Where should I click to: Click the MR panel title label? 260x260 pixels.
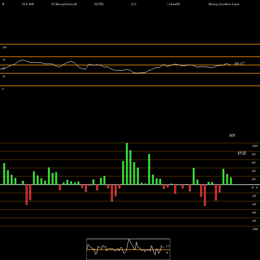232,135
